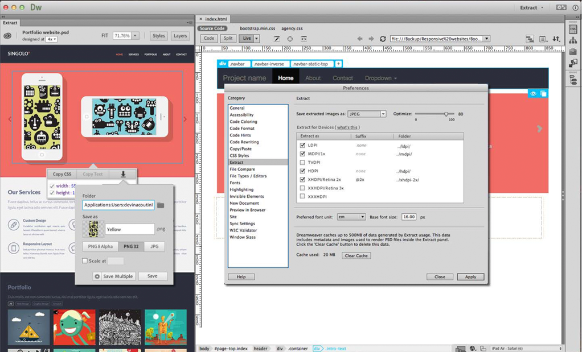Enable the XXXHDPI extract option

pos(302,196)
